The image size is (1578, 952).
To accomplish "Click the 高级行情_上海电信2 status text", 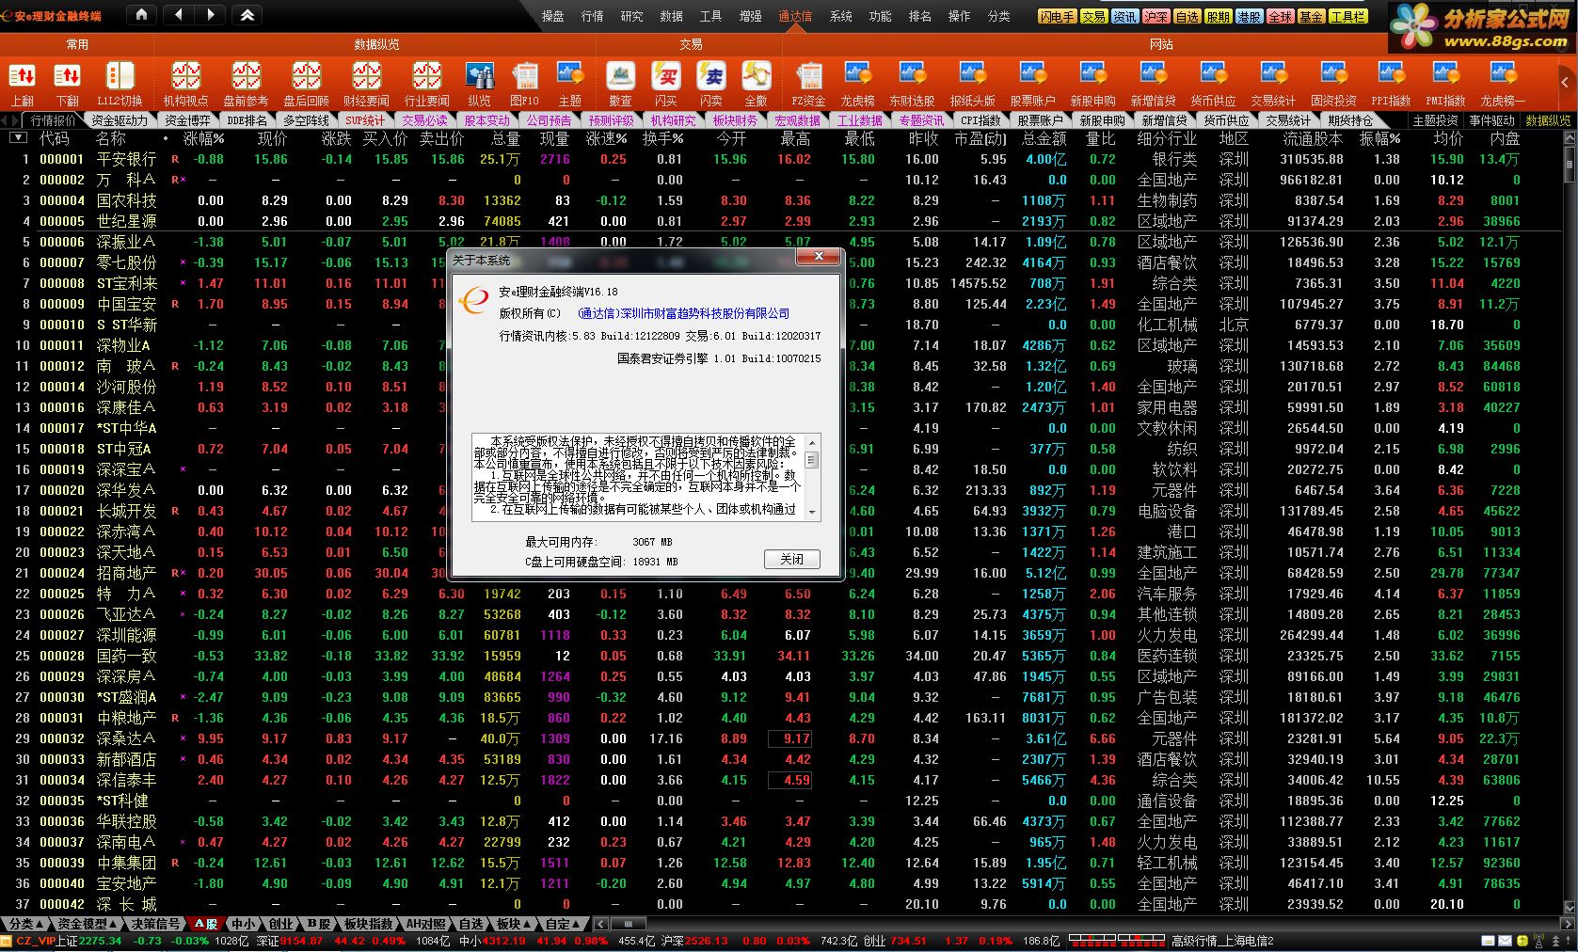I will (1222, 941).
